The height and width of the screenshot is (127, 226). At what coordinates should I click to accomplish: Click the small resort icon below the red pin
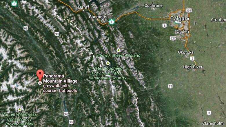(x=40, y=83)
